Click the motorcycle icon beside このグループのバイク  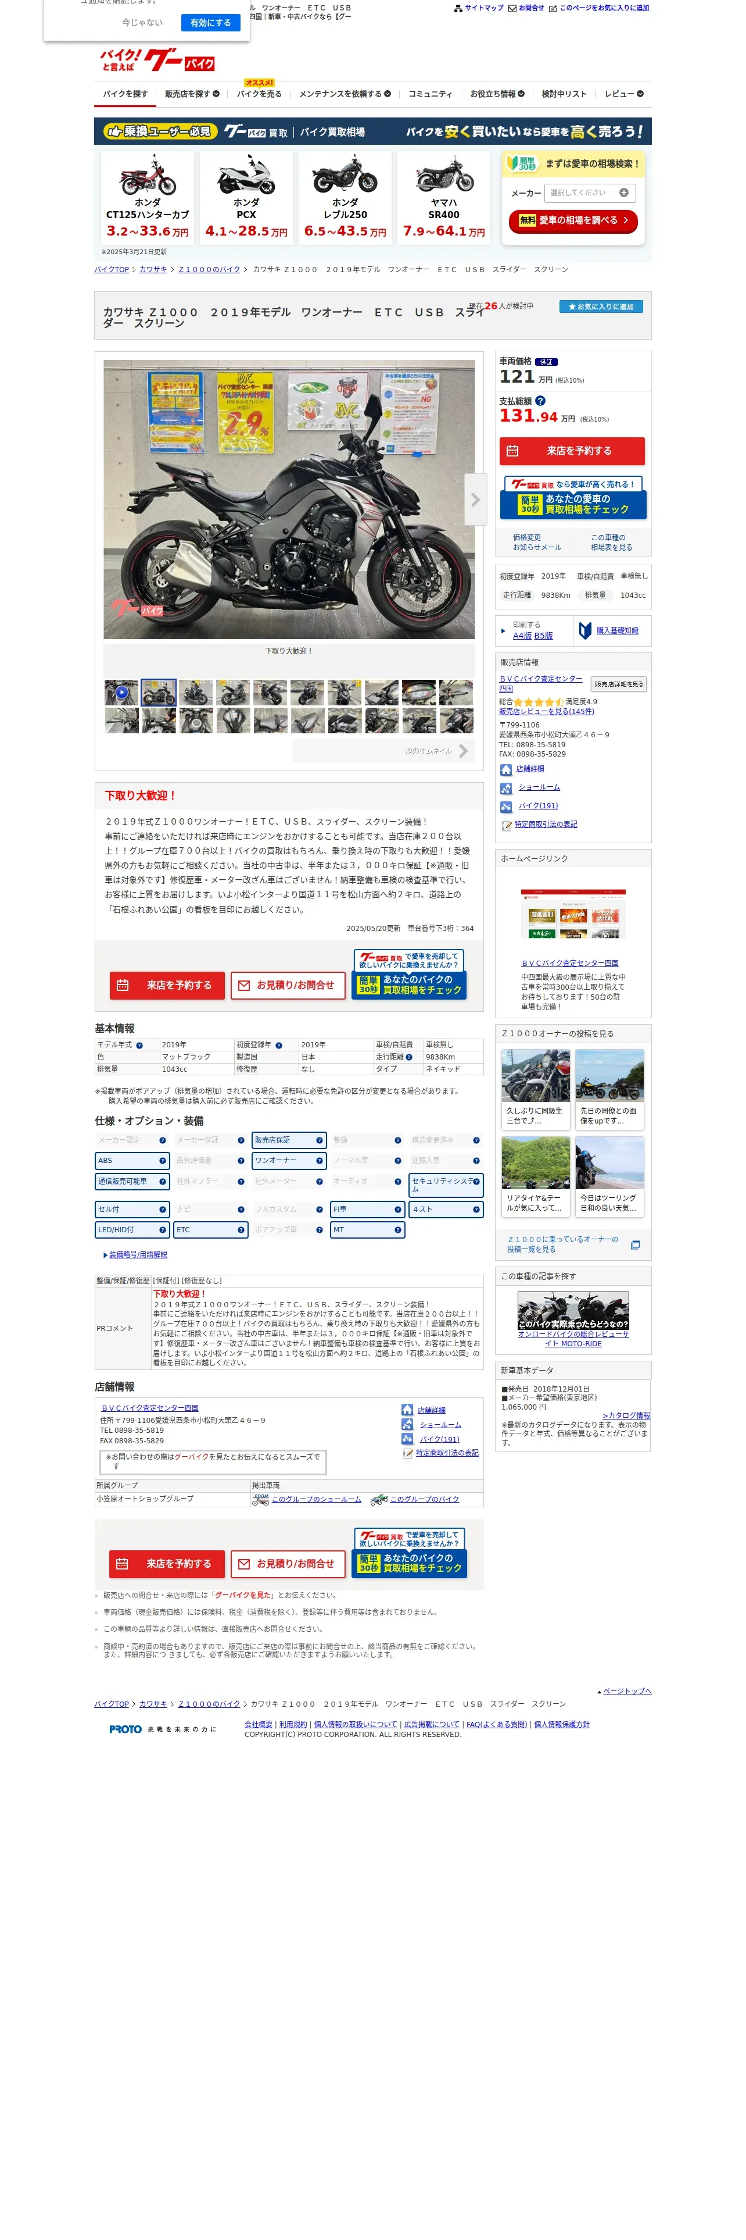point(379,1500)
